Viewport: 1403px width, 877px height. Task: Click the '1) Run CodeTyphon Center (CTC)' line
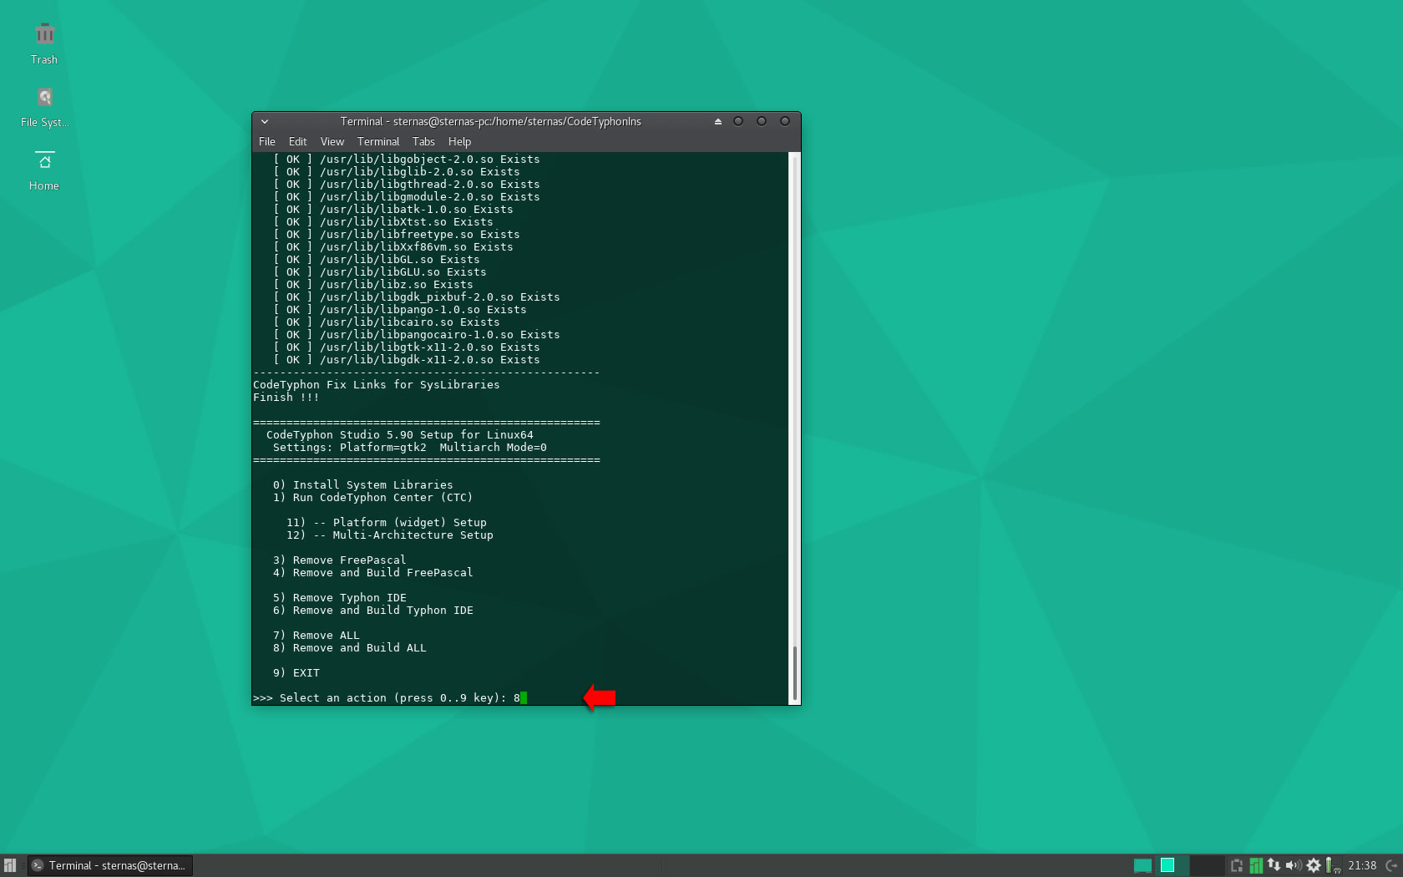[x=373, y=498]
